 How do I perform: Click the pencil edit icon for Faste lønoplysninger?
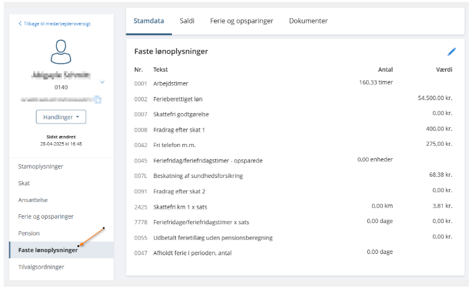click(451, 52)
